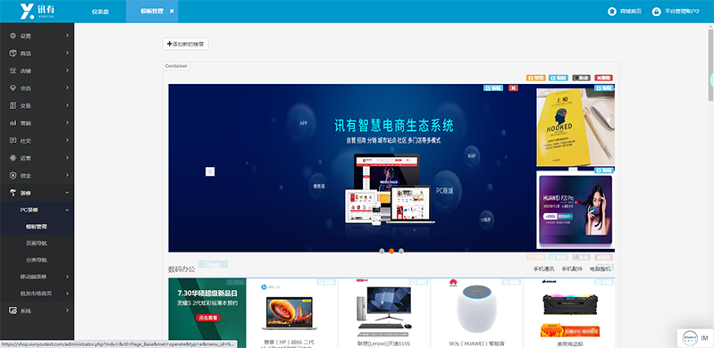Click the 会员 diamond icon in sidebar

[13, 88]
